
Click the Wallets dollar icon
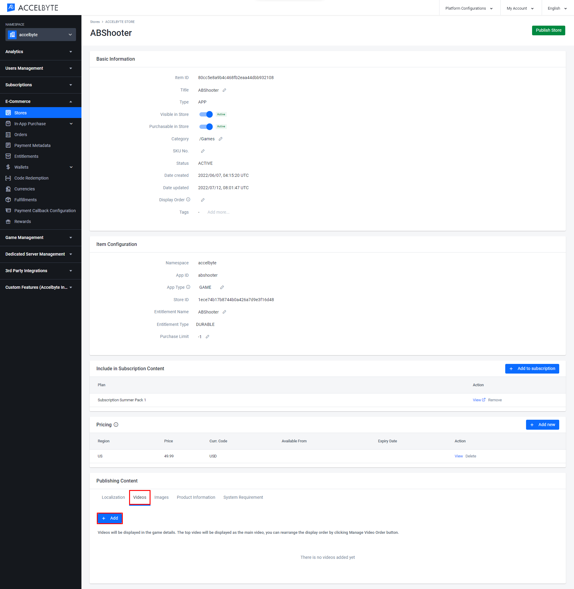(8, 167)
